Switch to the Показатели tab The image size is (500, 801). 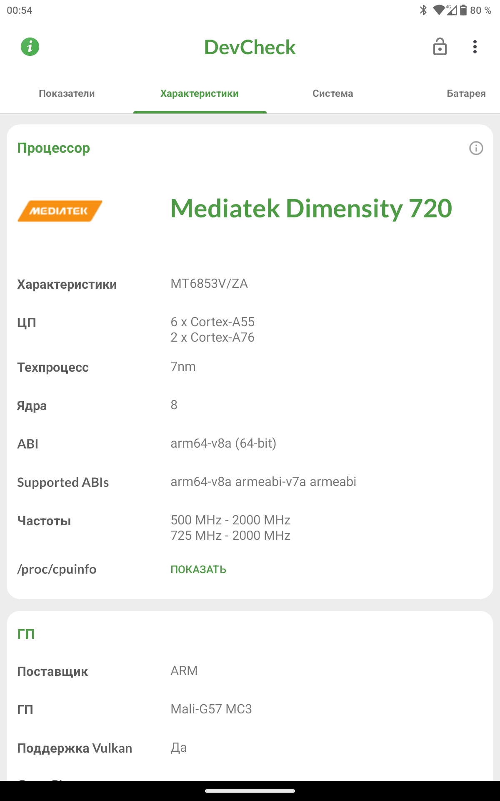pos(67,93)
